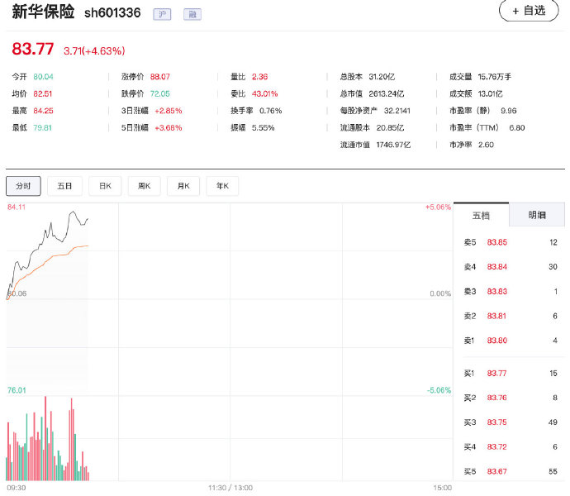Viewport: 570px width, 496px height.
Task: Select the 卖5 row priced 83.85
Action: 511,242
